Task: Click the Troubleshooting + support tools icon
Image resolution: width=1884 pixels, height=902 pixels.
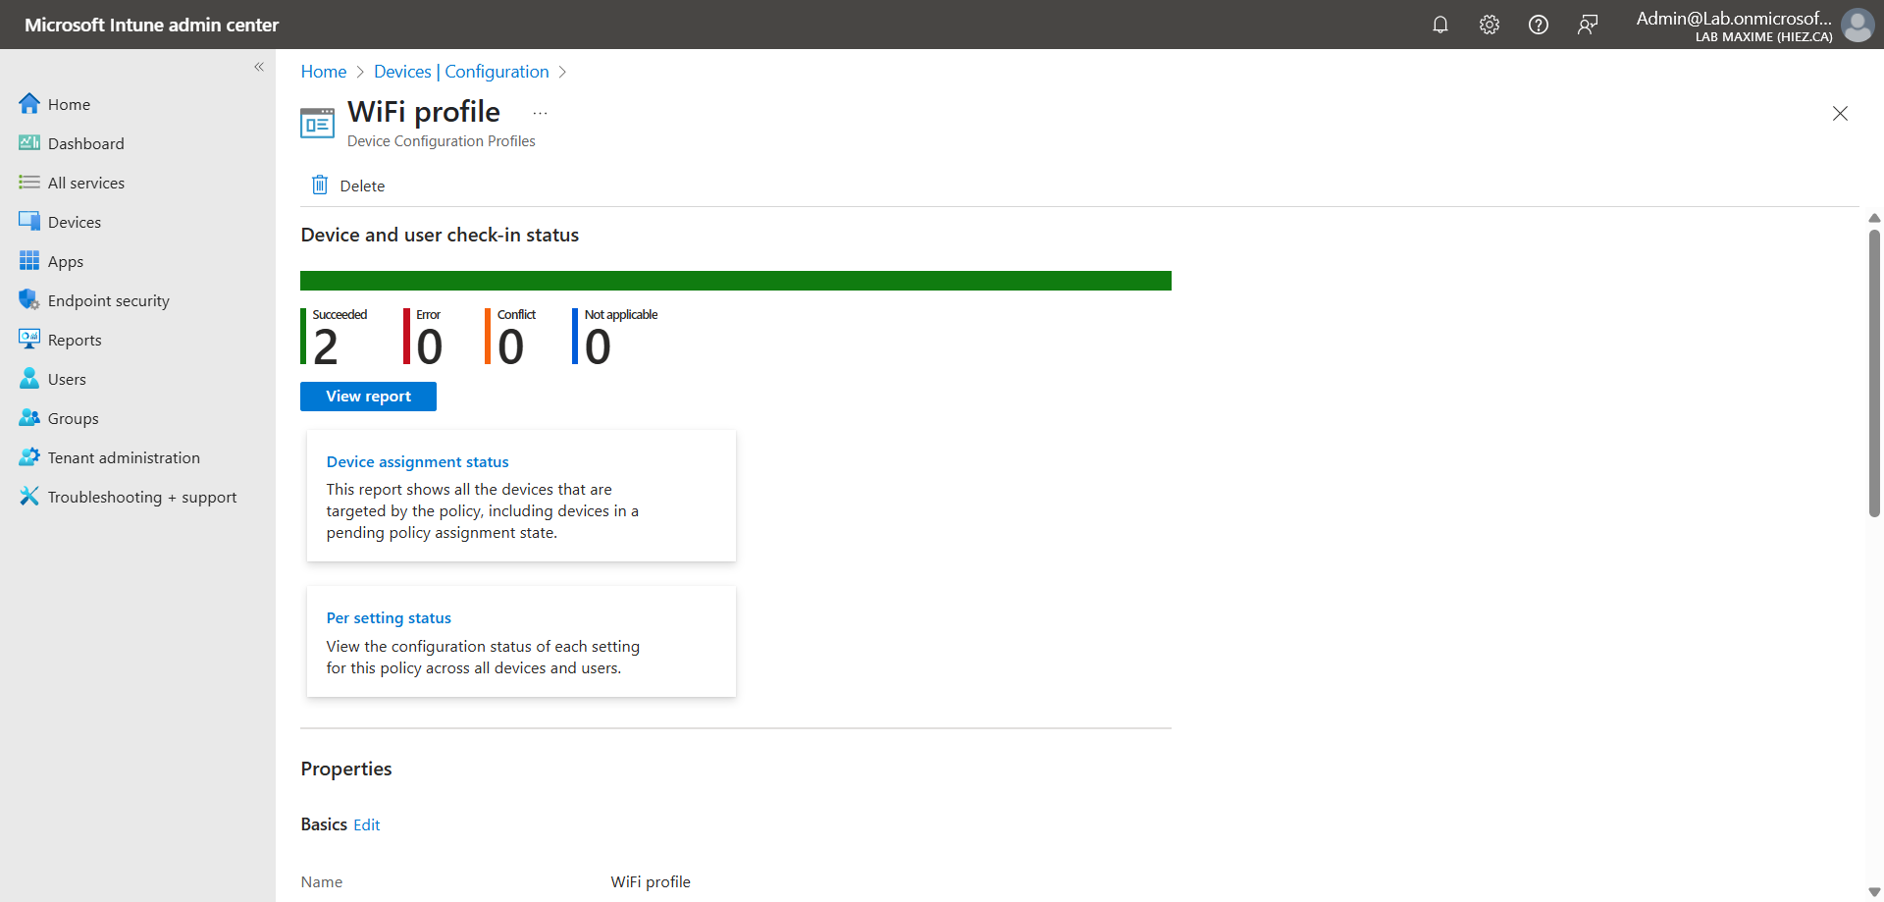Action: point(29,497)
